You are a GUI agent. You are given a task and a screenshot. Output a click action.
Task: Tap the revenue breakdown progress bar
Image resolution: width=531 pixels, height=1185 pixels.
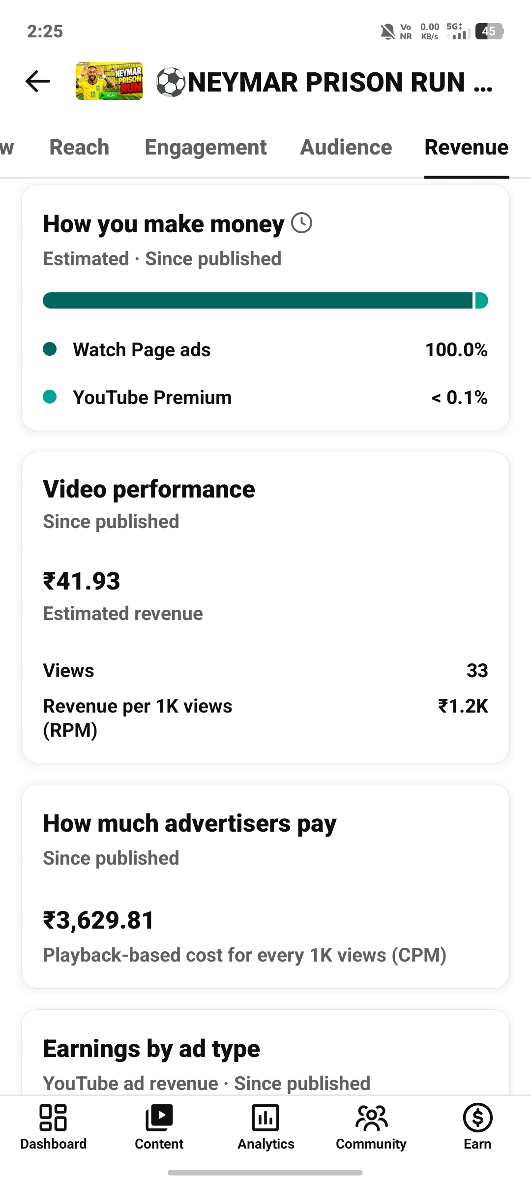(265, 300)
